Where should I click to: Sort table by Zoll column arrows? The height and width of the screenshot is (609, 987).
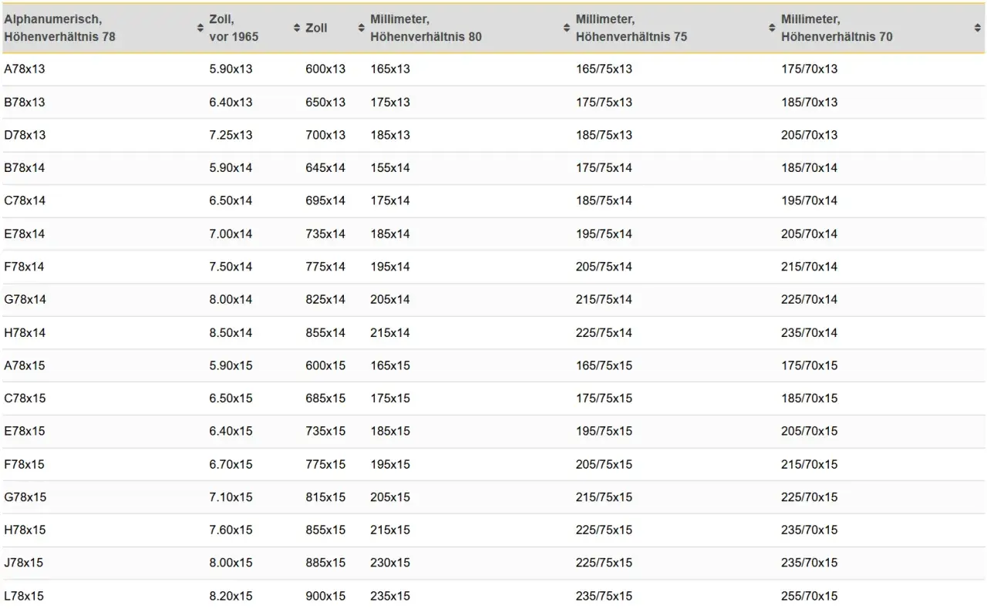361,28
